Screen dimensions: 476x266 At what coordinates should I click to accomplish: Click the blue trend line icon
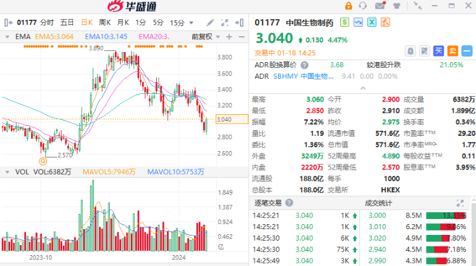(x=358, y=22)
